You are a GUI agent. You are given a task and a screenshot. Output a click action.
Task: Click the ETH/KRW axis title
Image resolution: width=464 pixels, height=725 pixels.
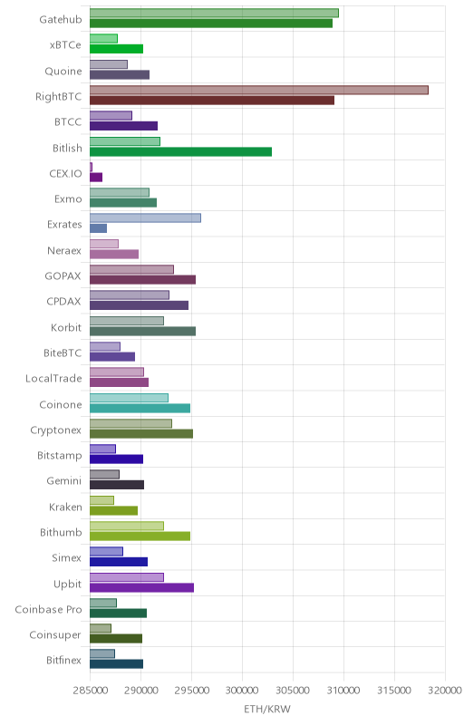click(x=267, y=709)
